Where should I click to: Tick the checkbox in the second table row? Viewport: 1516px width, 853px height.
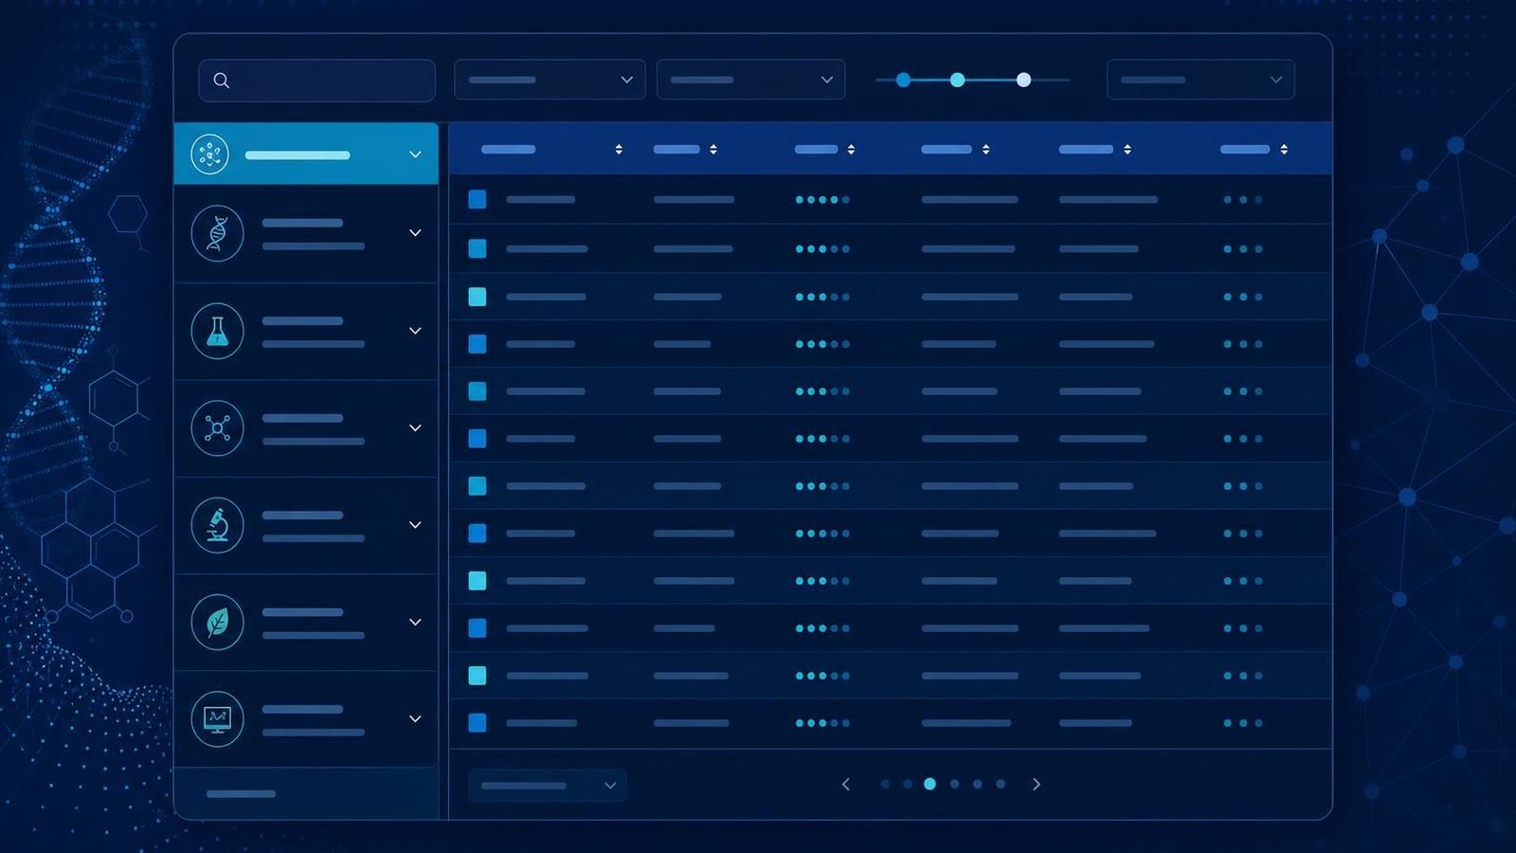pos(478,248)
